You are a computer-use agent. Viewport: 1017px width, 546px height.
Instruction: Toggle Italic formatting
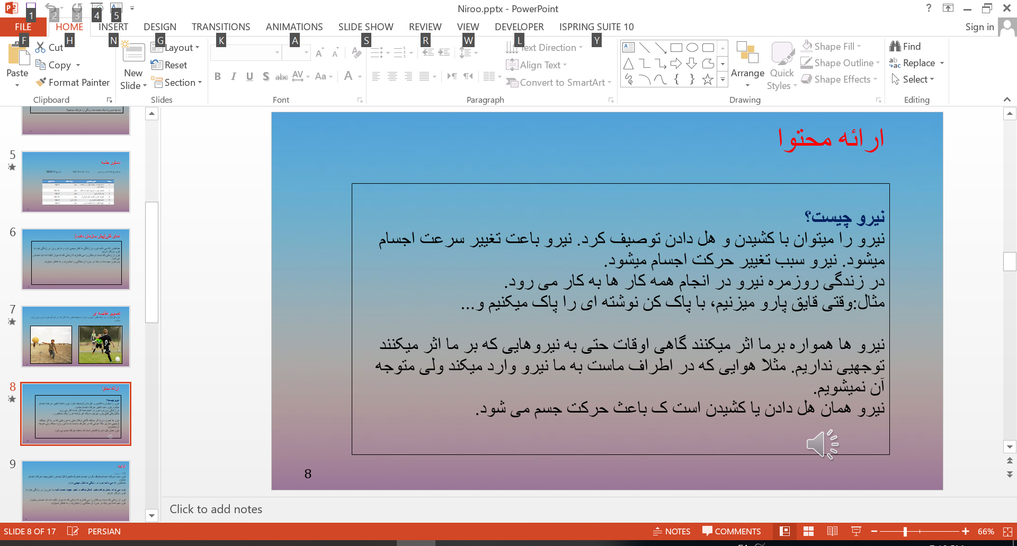(234, 77)
